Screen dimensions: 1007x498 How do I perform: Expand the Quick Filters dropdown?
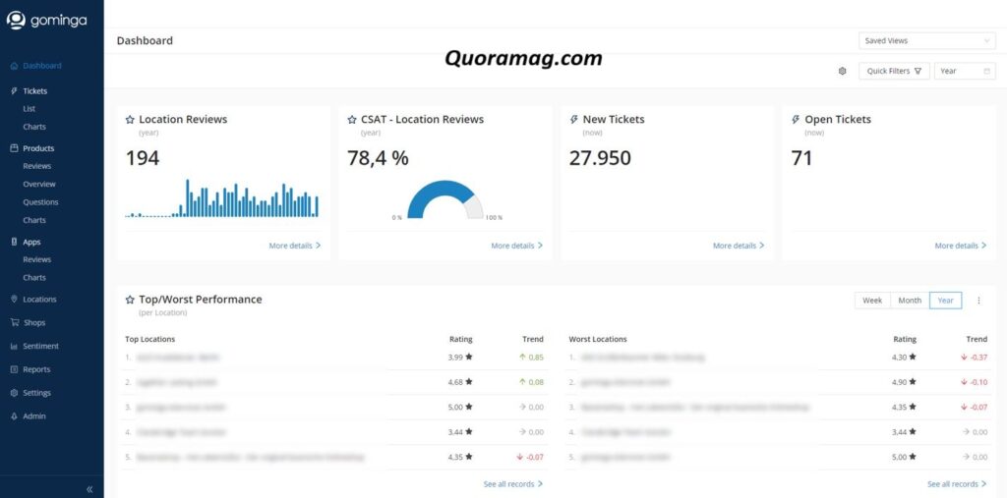(x=894, y=71)
